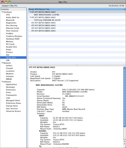The width and height of the screenshot is (126, 148).
Task: Click the green zoom window button
Action: point(10,2)
